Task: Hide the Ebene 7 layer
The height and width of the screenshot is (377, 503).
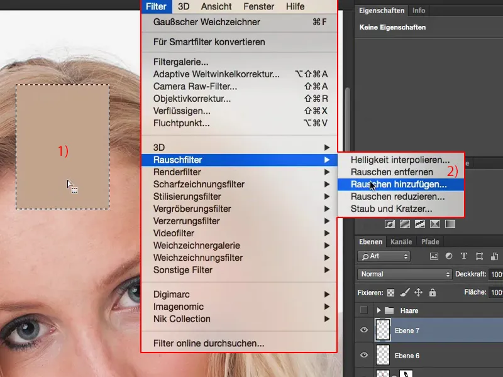Action: (364, 329)
